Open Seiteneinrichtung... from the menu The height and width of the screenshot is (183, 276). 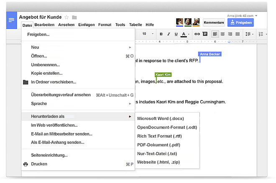78,155
